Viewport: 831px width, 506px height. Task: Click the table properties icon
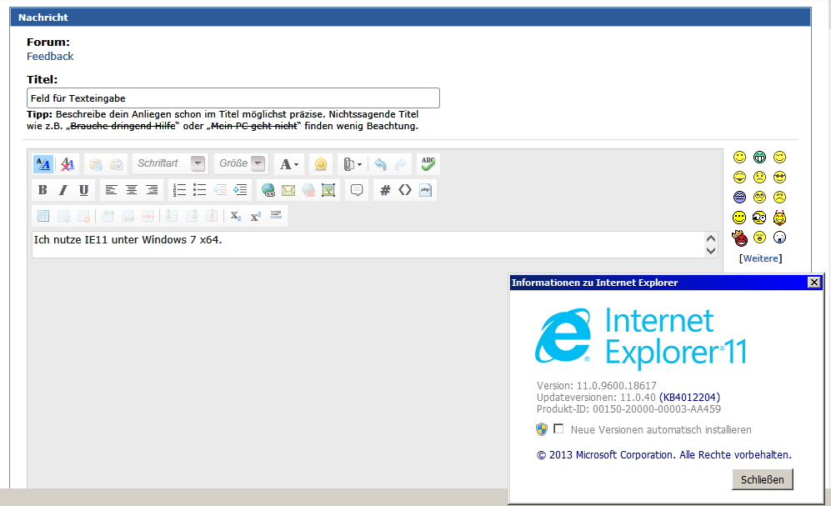63,216
